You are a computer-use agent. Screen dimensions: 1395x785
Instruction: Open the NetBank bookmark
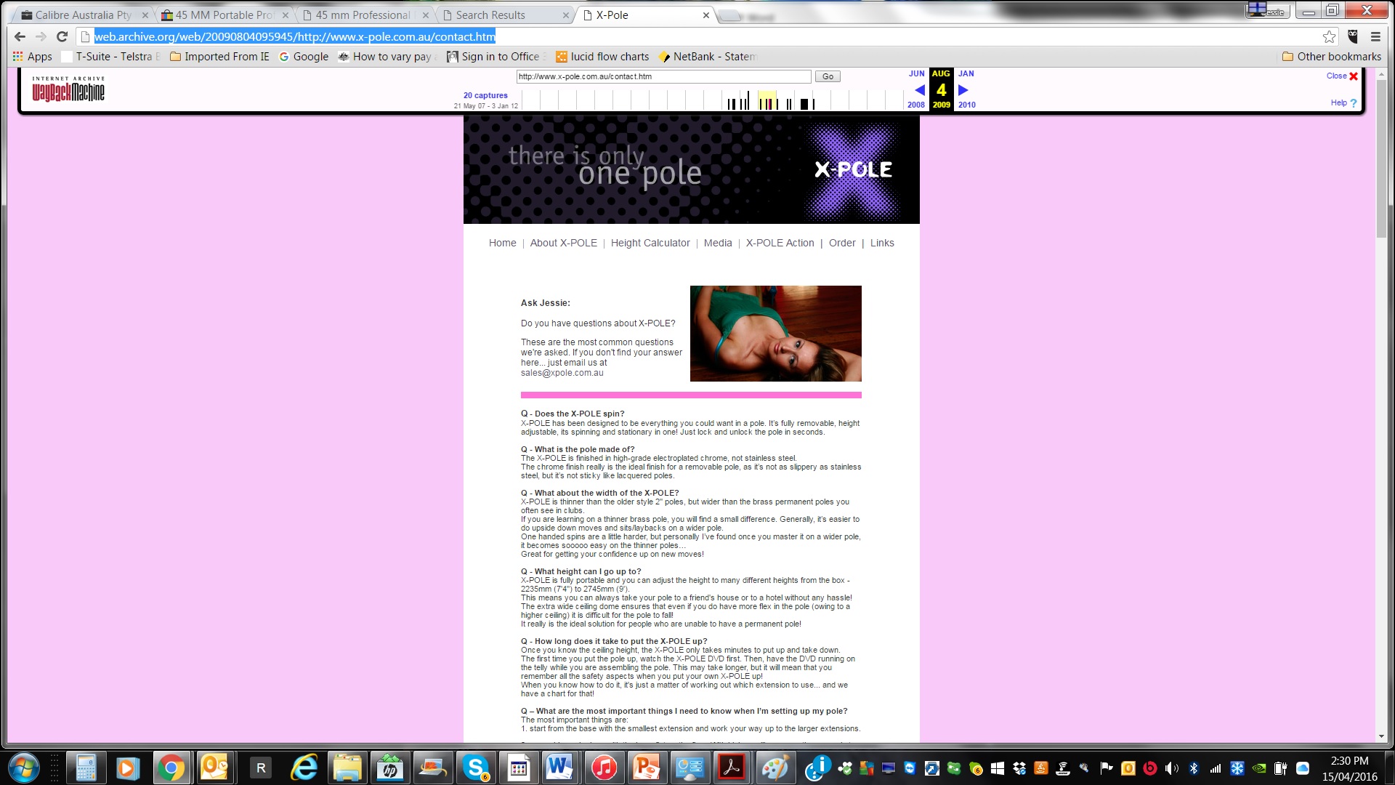708,57
